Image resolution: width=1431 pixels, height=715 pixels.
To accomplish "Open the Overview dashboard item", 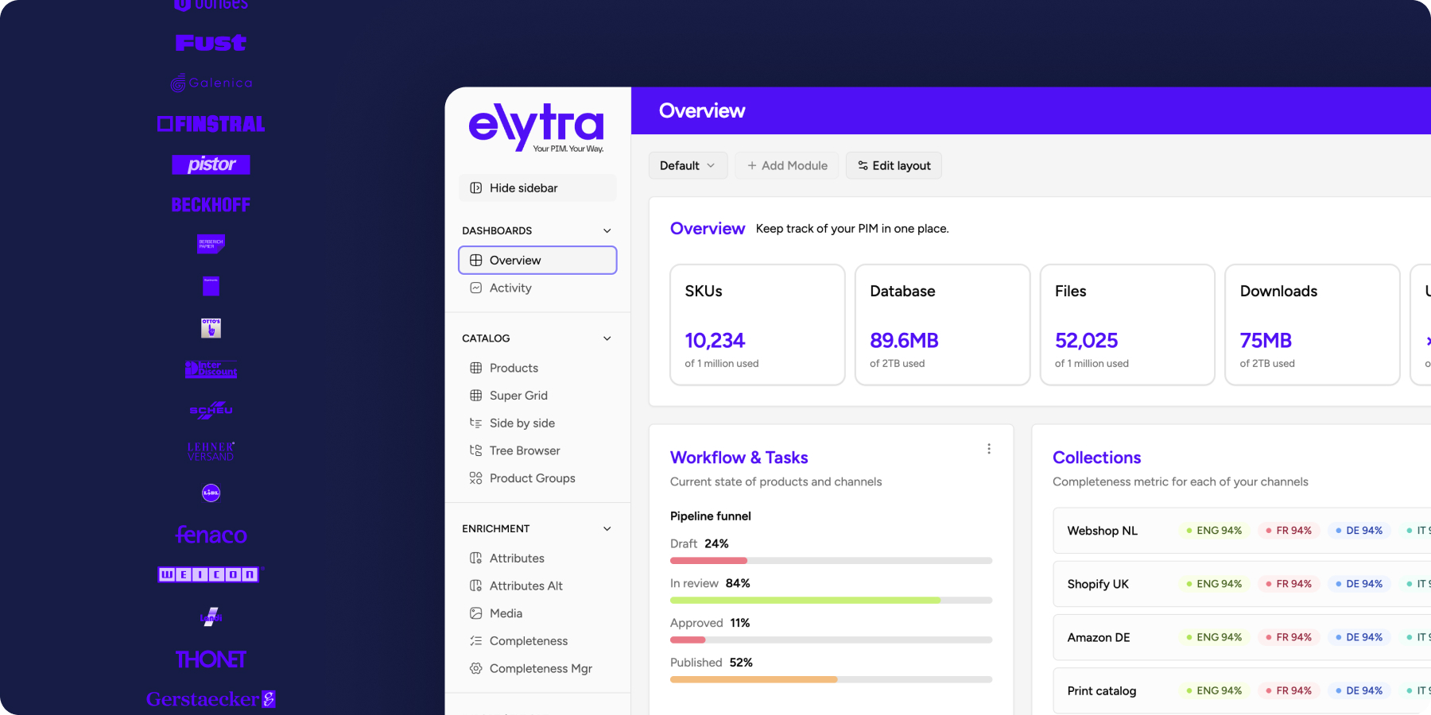I will coord(537,261).
